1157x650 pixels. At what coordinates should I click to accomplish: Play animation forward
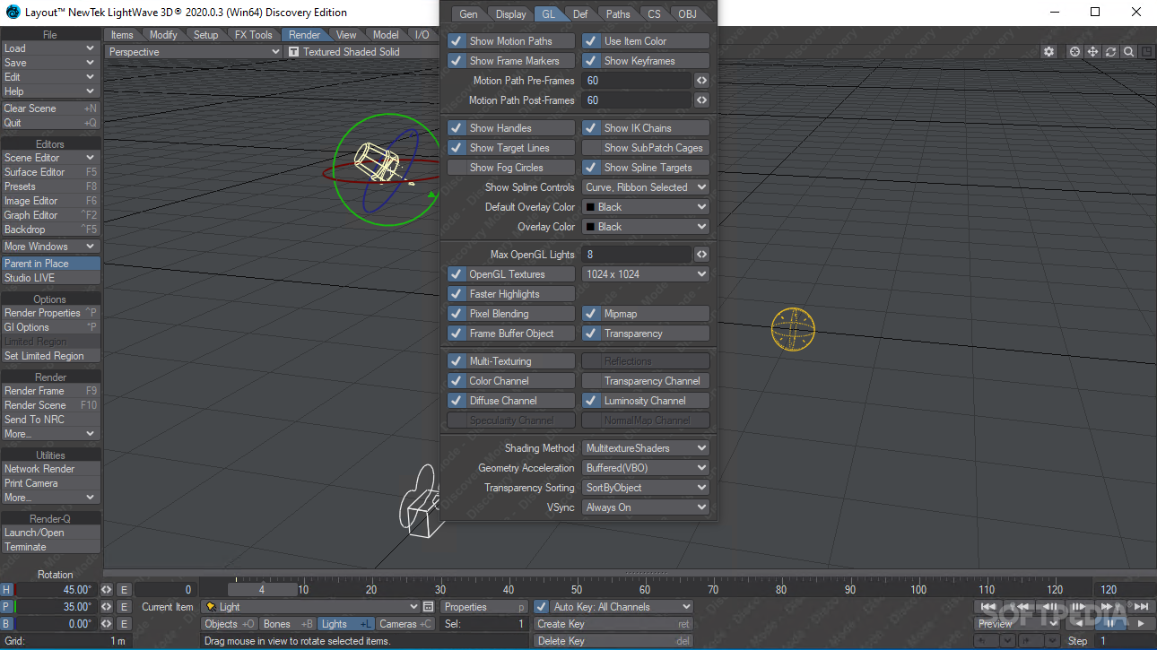pyautogui.click(x=1141, y=623)
